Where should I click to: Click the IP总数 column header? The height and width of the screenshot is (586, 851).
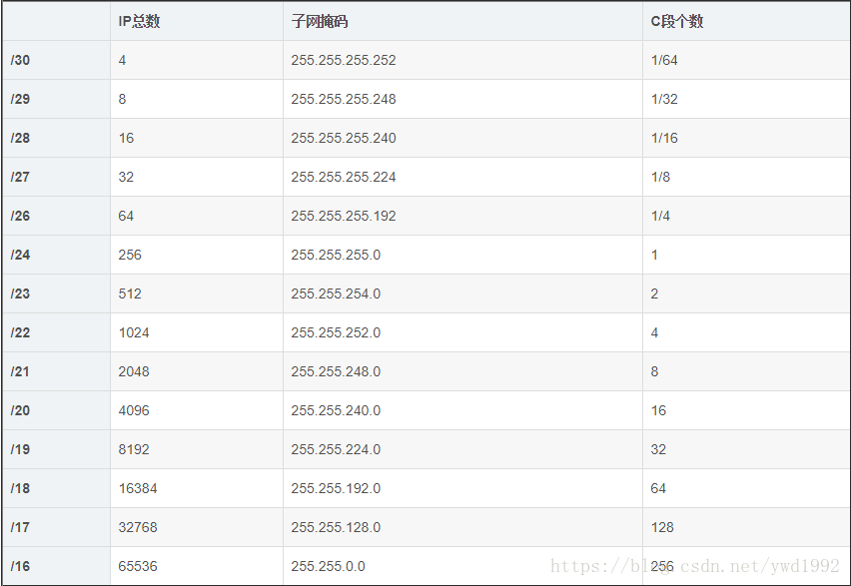coord(139,21)
